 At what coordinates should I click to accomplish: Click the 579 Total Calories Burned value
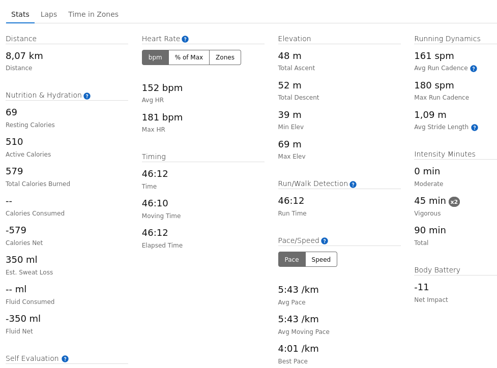tap(14, 171)
